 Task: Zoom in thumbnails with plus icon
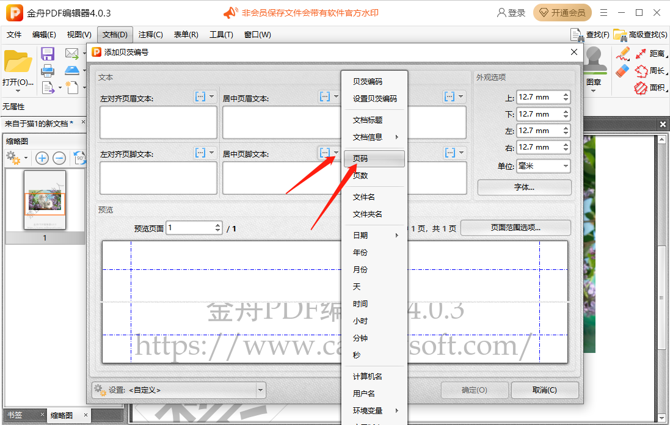[42, 159]
